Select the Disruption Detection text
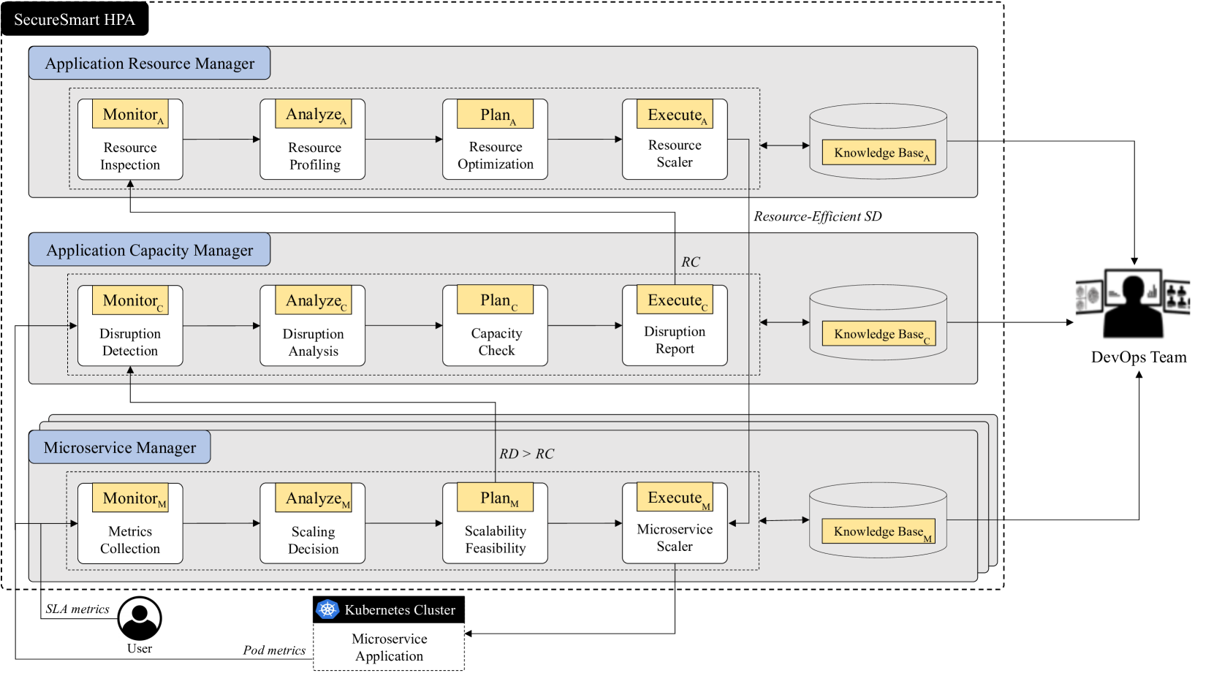 click(130, 342)
